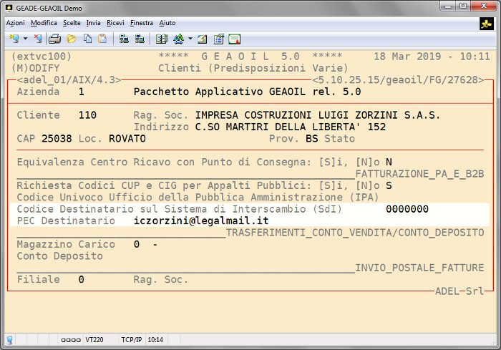This screenshot has width=501, height=350.
Task: Click the Richiesta Codici CUP S value
Action: click(x=389, y=185)
